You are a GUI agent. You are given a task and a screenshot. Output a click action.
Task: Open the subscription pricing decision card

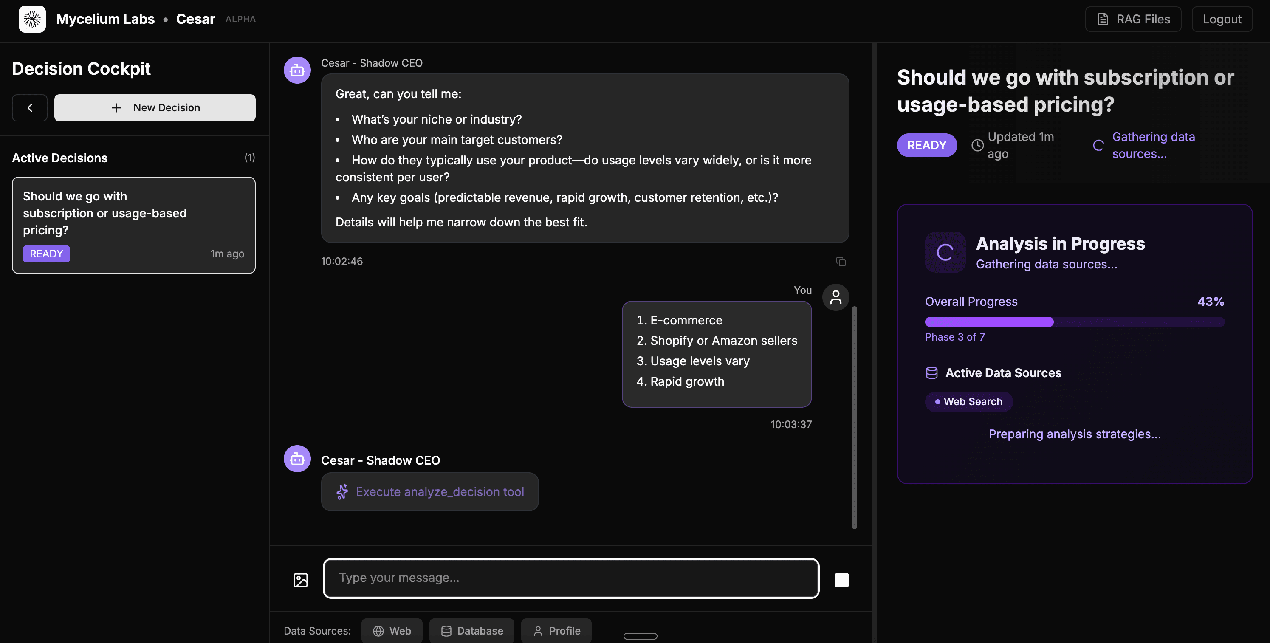tap(134, 225)
